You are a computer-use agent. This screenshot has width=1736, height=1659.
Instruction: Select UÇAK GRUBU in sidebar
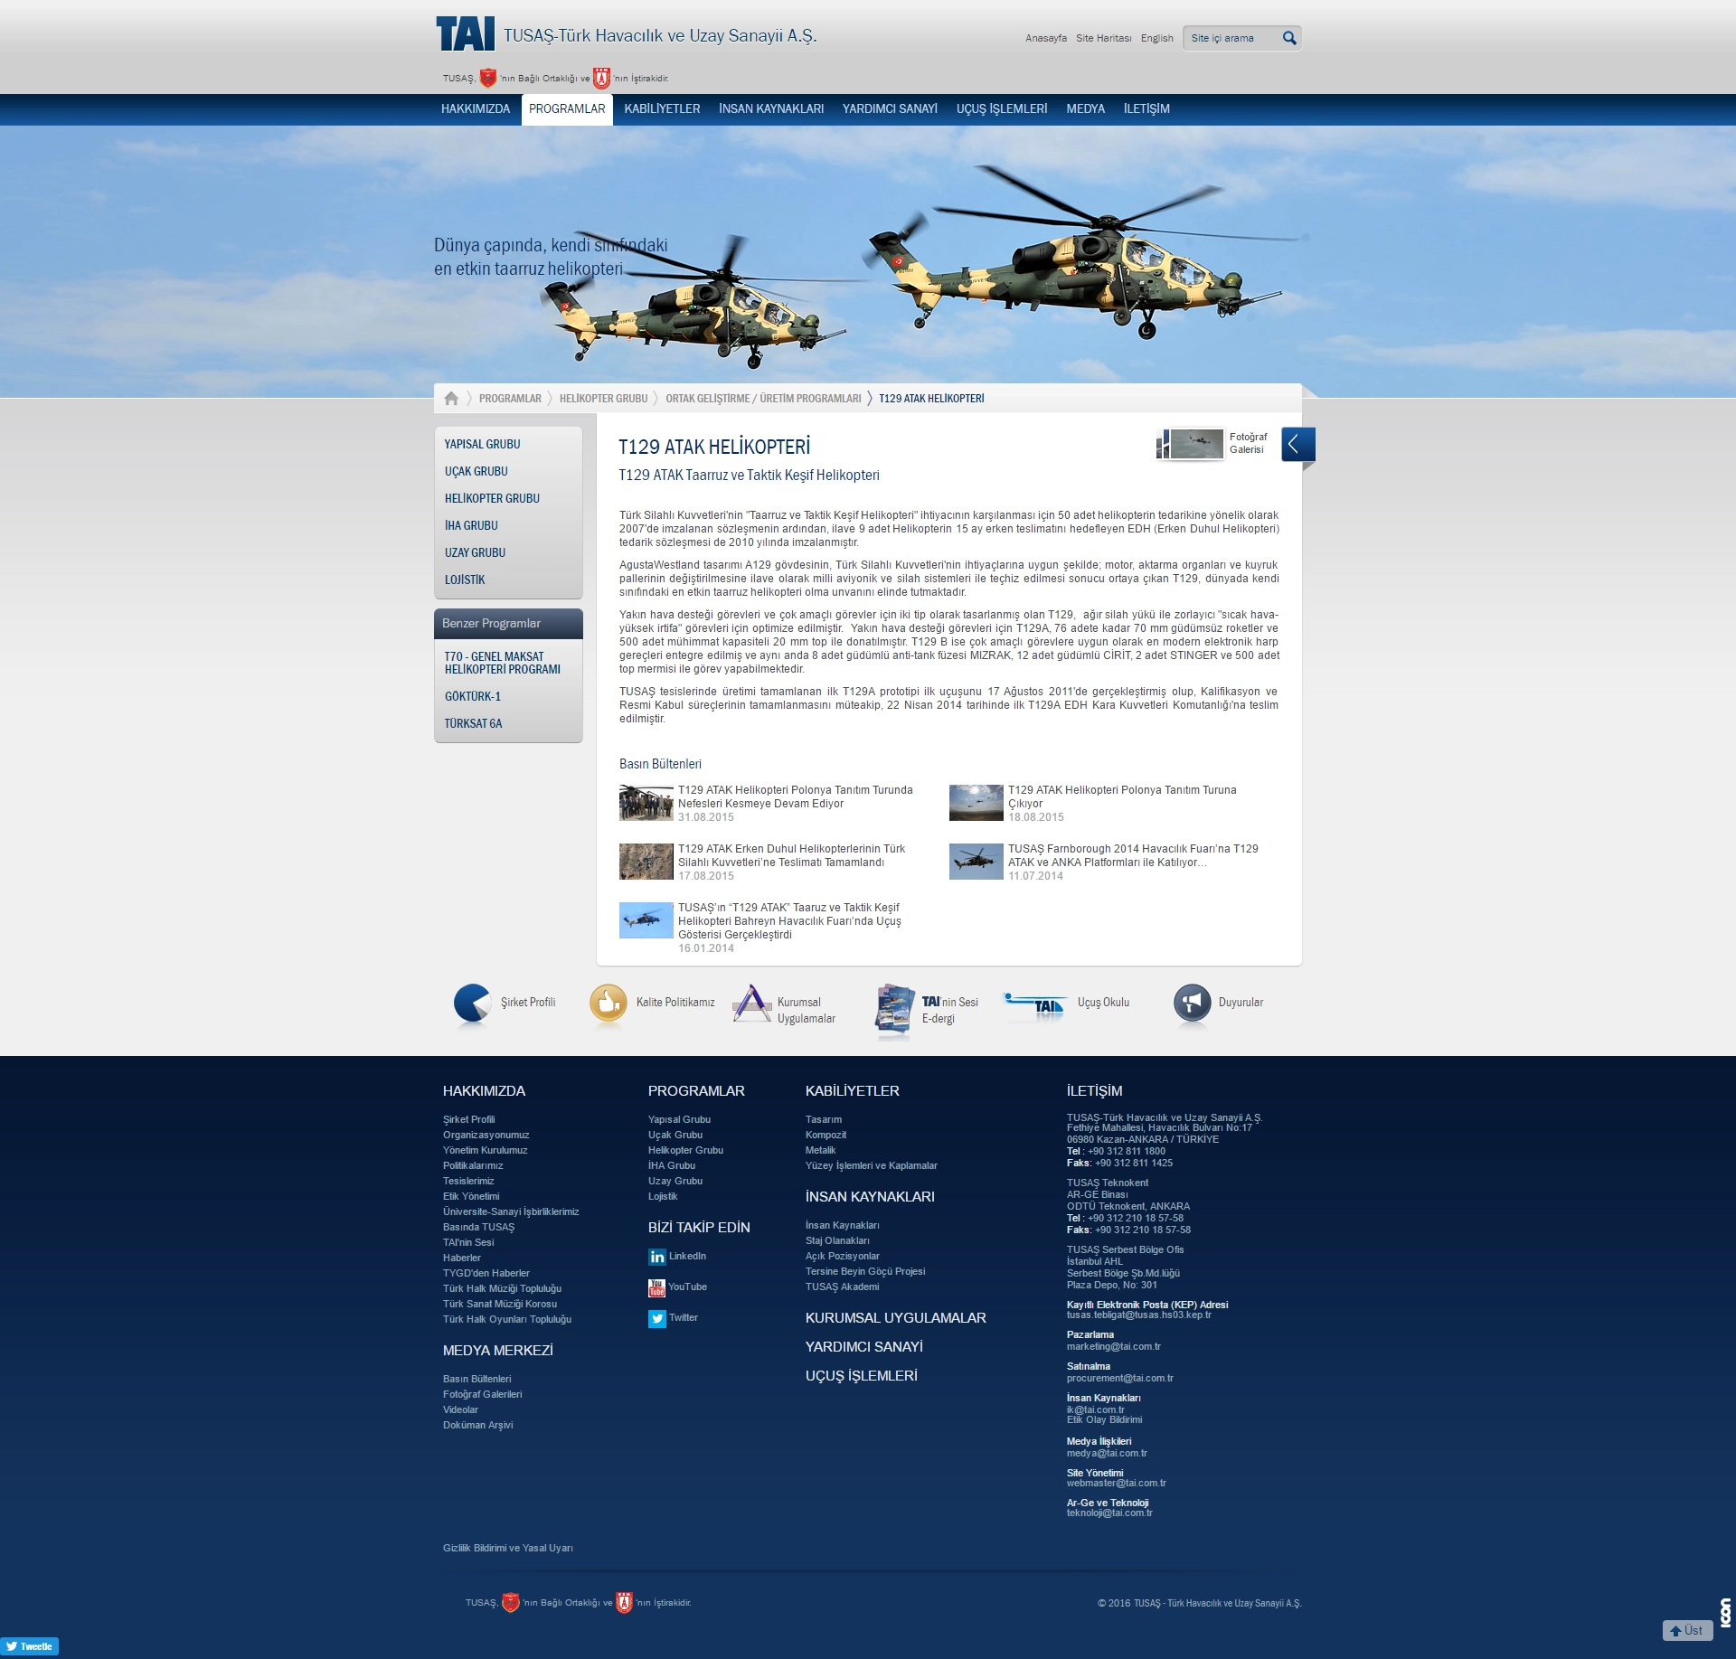click(476, 471)
